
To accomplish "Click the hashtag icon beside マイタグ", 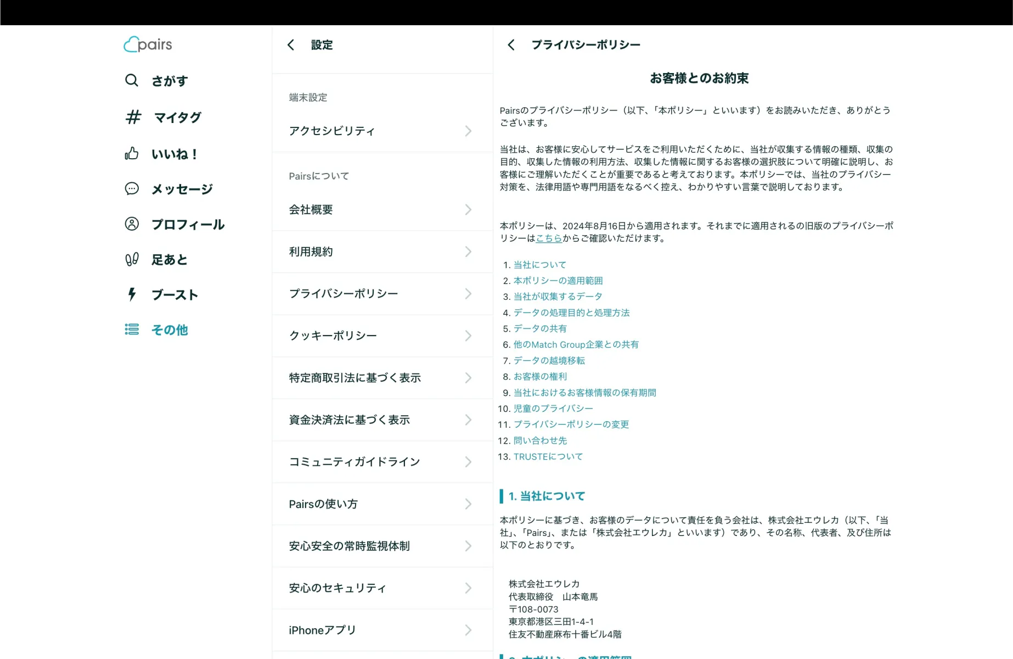I will [x=133, y=117].
